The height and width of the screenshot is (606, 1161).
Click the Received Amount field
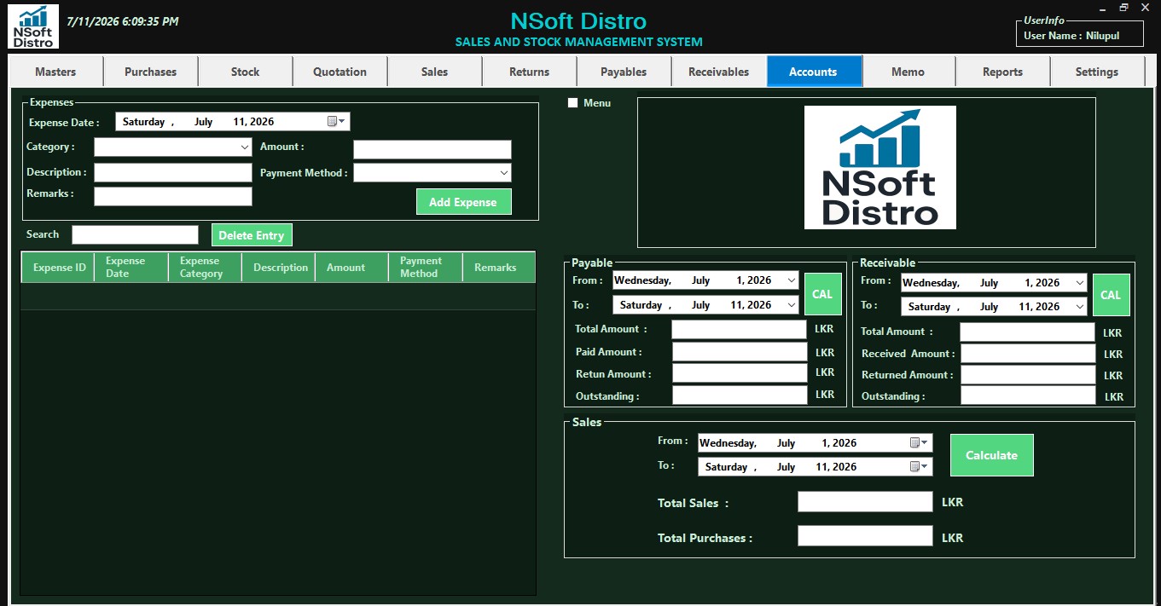click(x=1028, y=354)
